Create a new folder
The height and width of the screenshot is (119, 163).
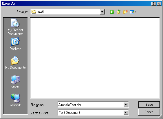[x=125, y=12]
